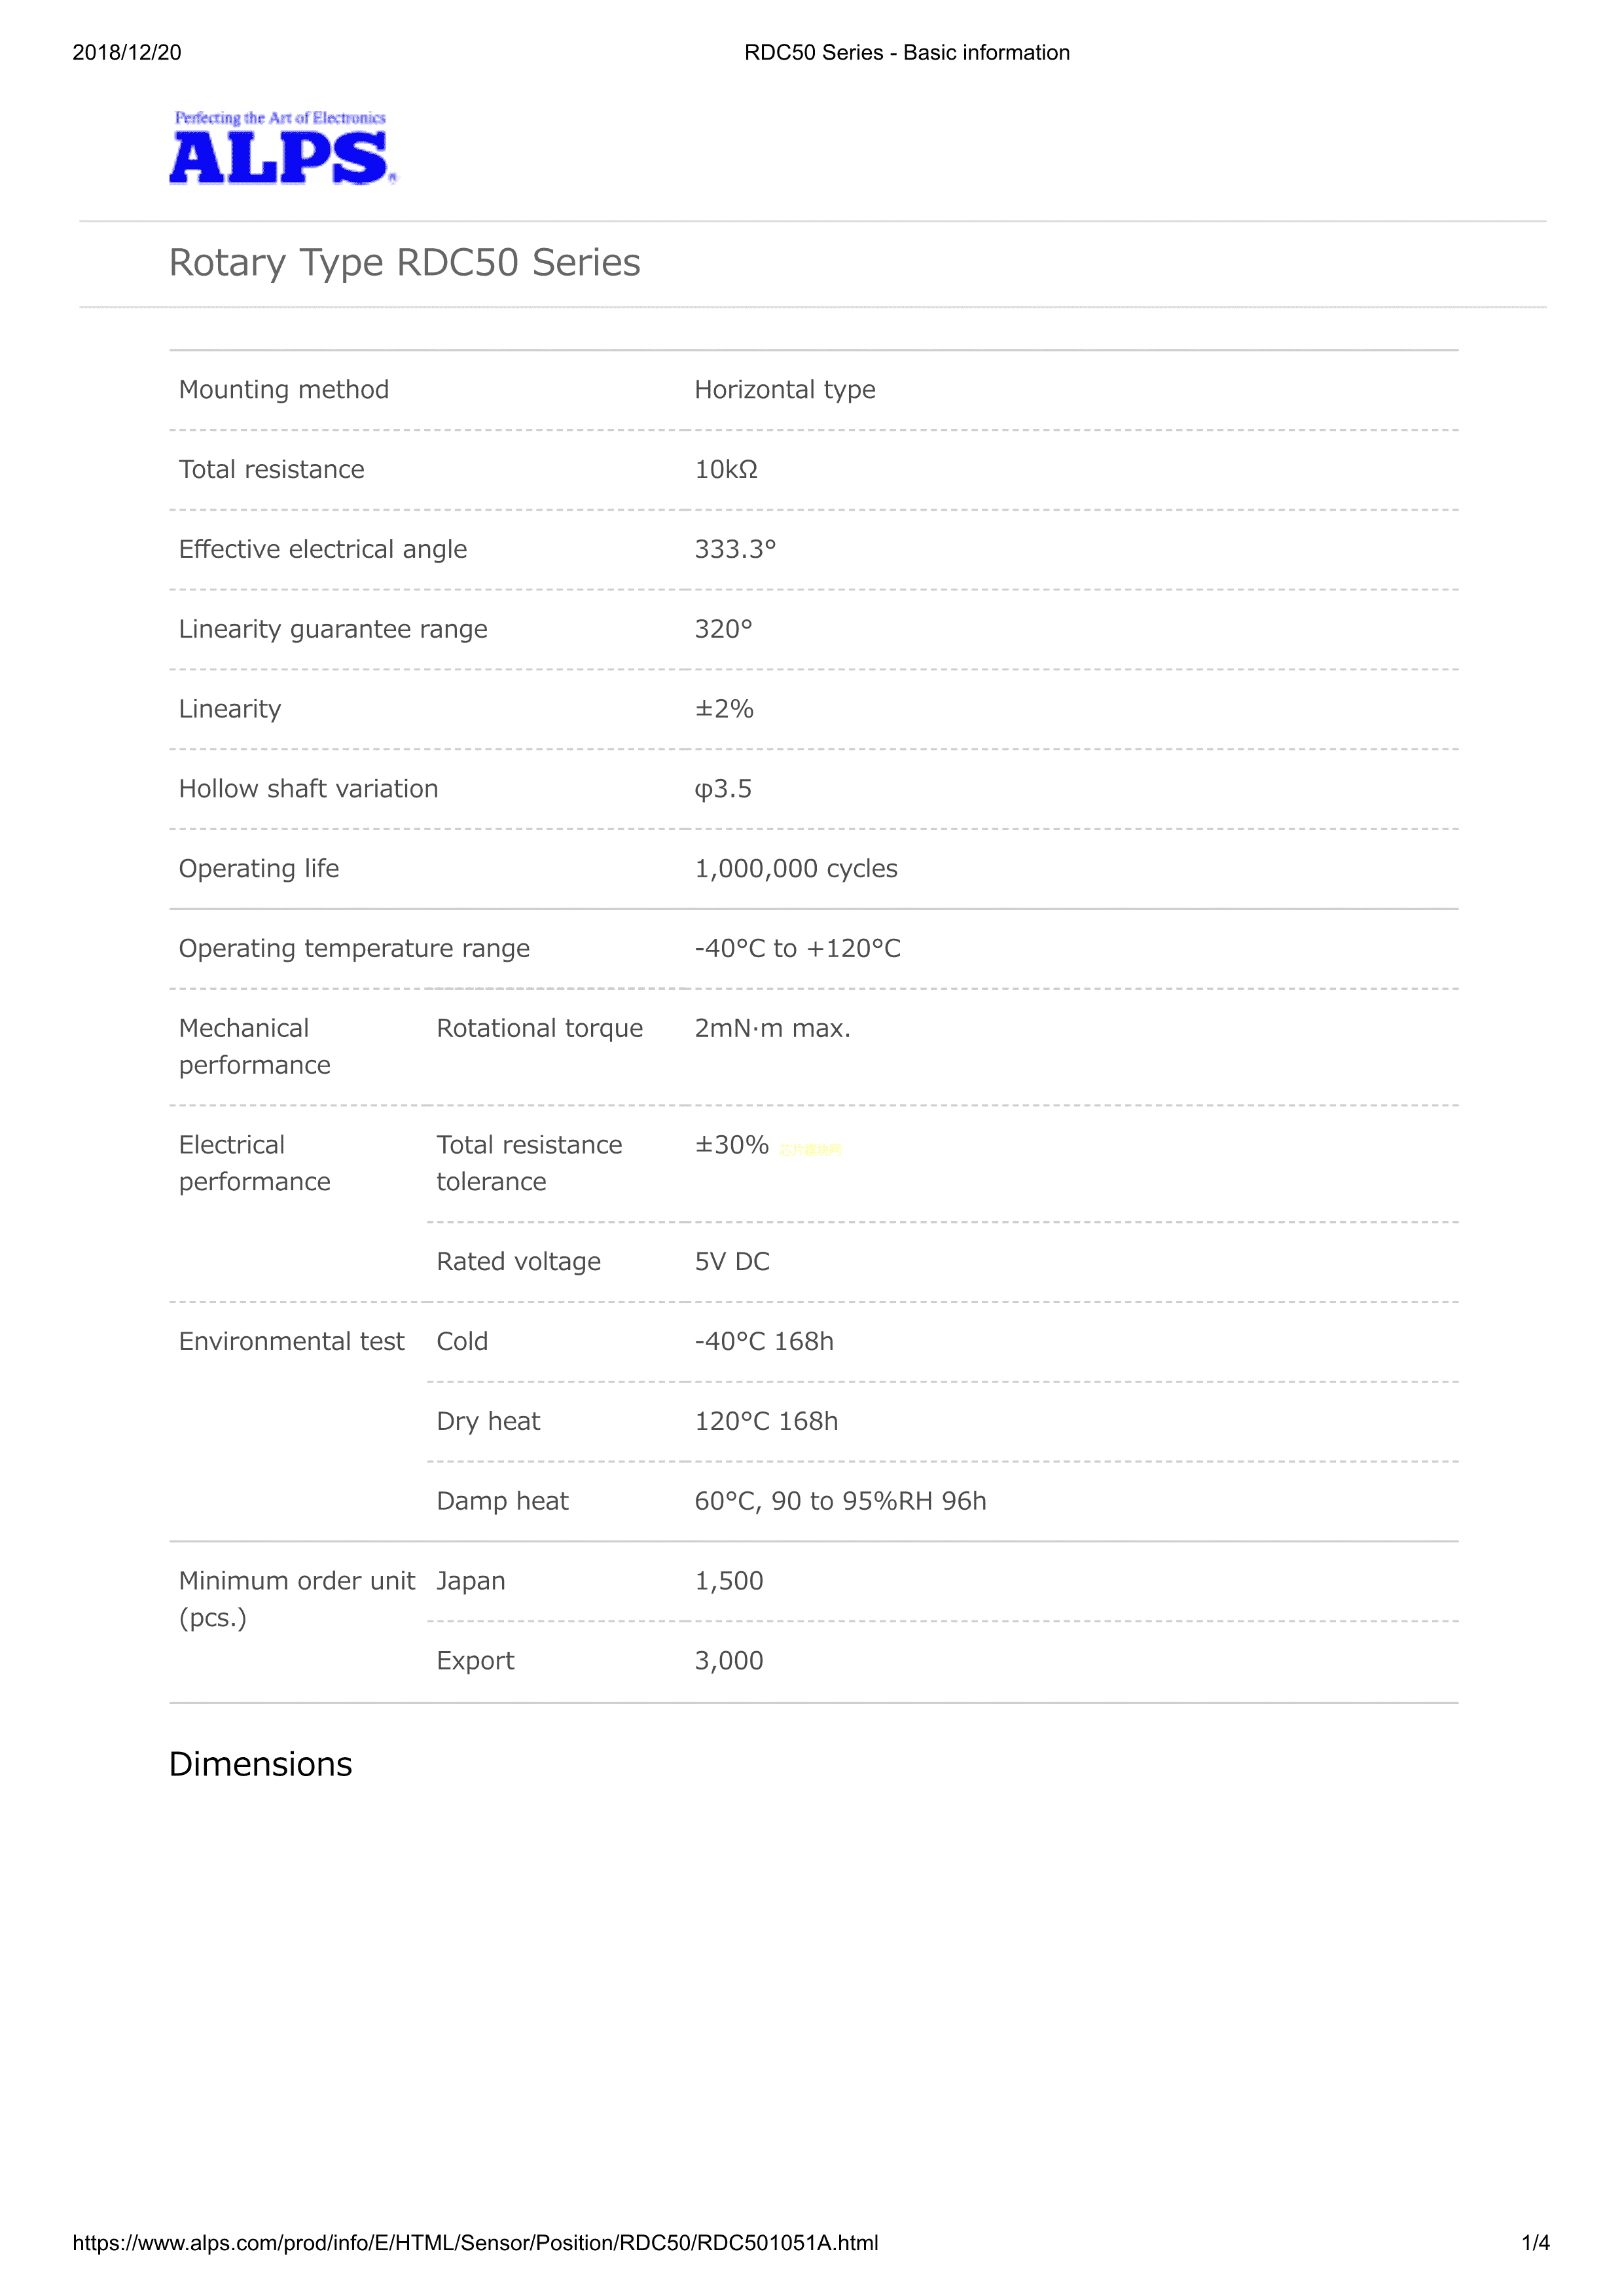Click the small yellow watermark beside ±30%

811,1150
